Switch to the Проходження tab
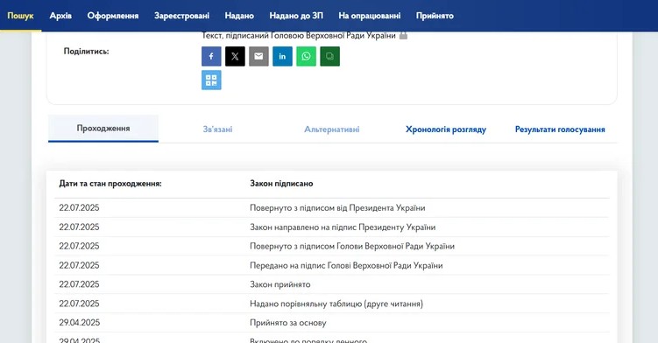This screenshot has width=658, height=343. 103,129
